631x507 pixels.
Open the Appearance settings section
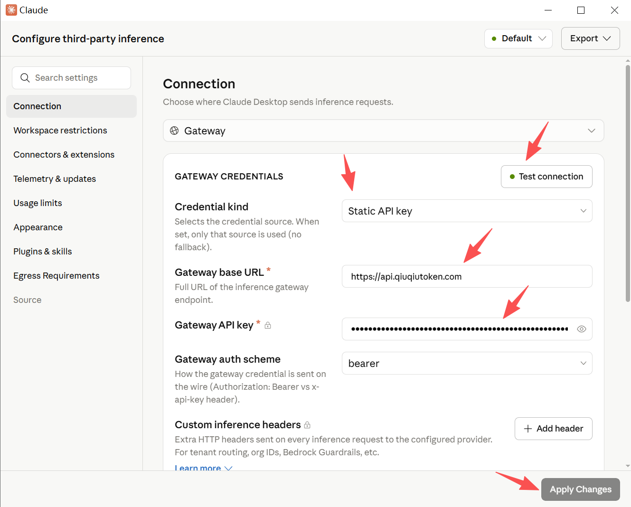click(x=71, y=227)
